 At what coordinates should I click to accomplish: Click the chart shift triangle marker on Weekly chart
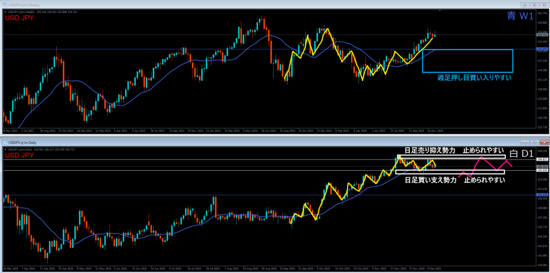[439, 10]
